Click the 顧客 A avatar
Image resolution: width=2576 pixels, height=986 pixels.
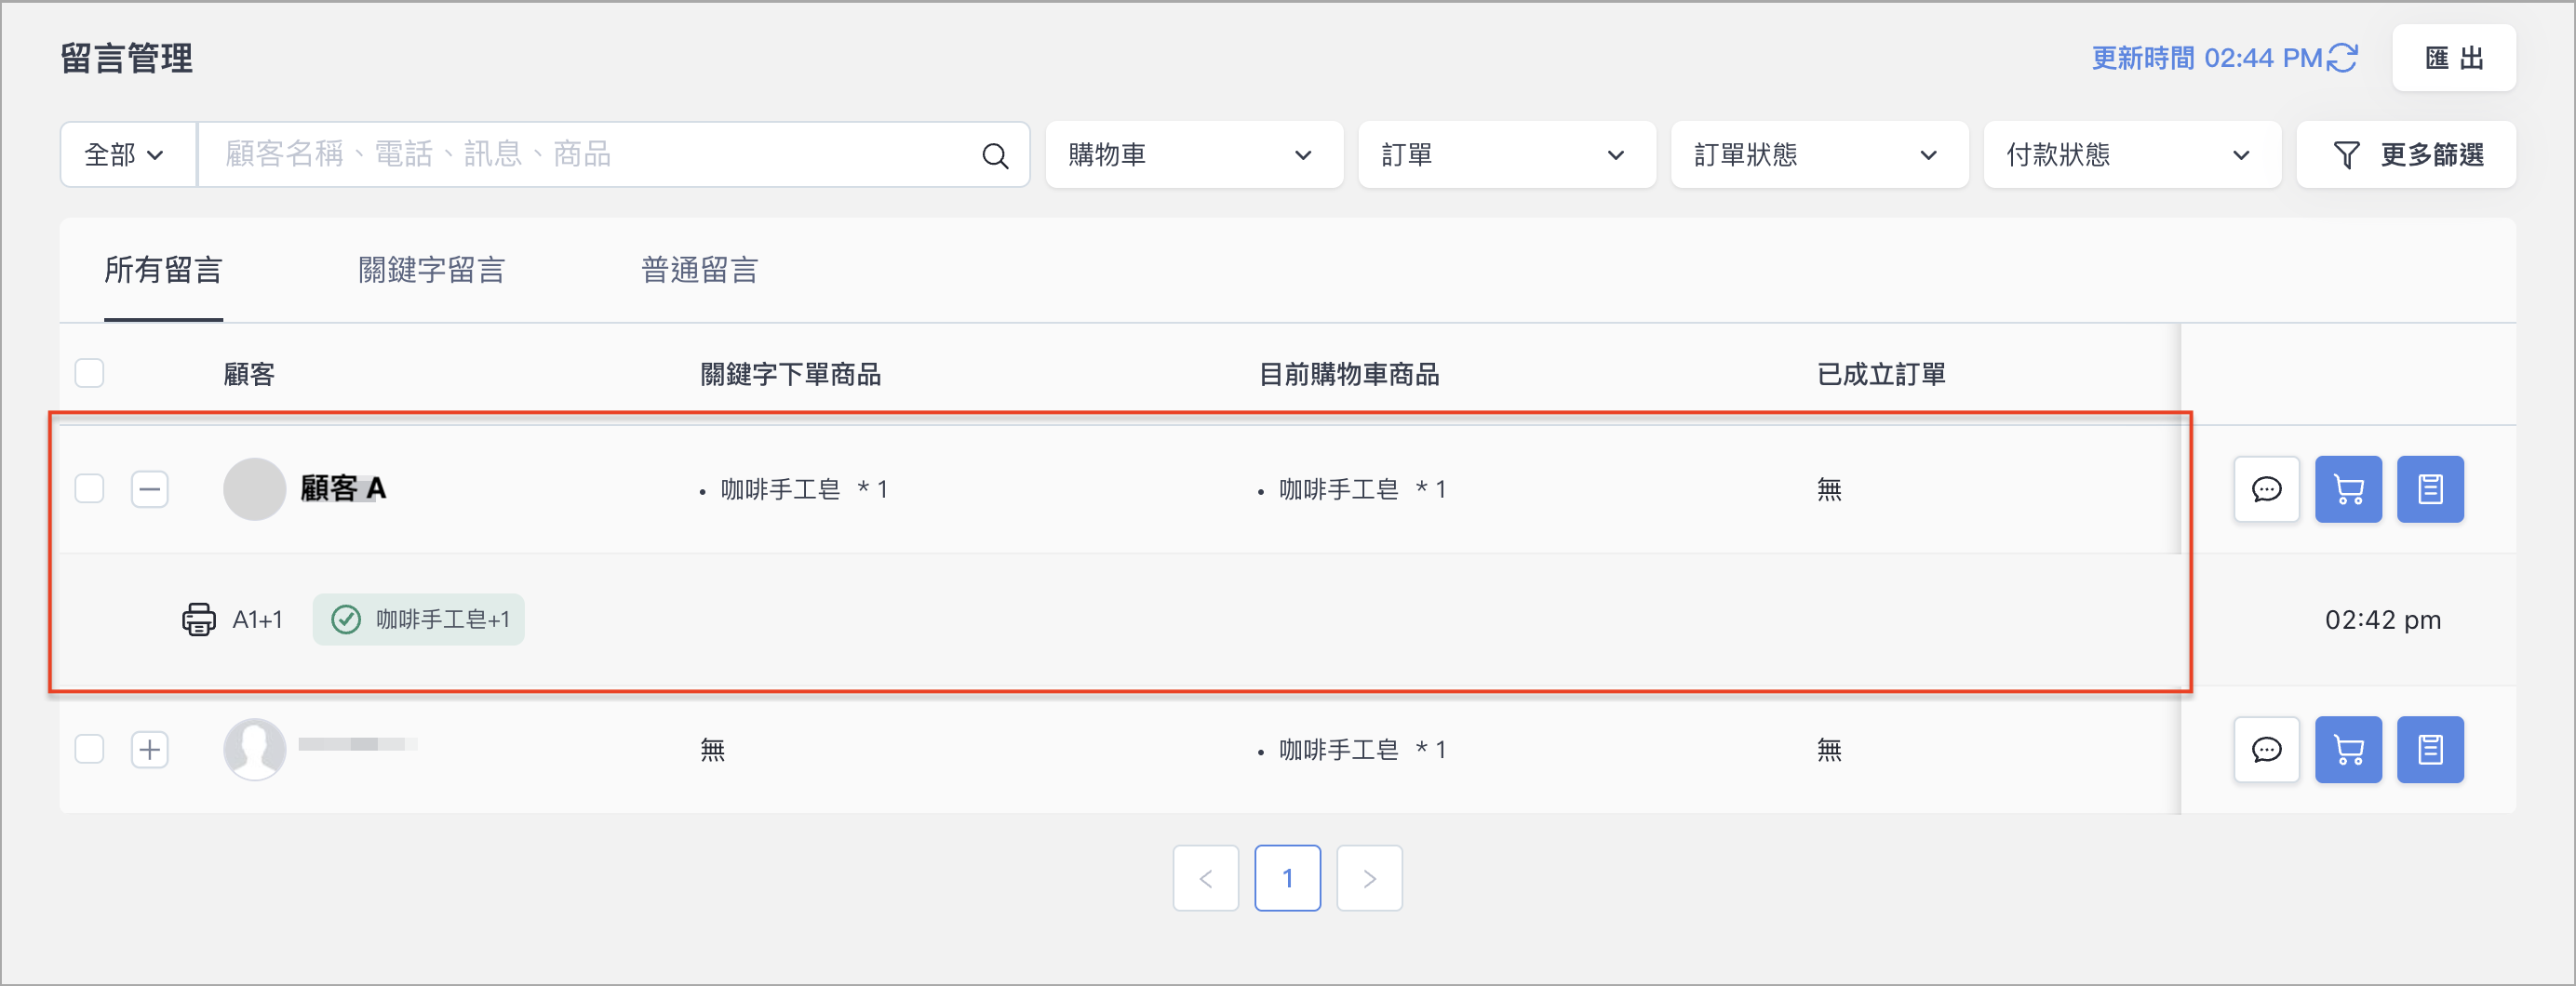coord(254,489)
